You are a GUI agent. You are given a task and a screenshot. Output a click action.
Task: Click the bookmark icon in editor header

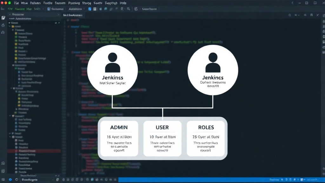coord(311,15)
